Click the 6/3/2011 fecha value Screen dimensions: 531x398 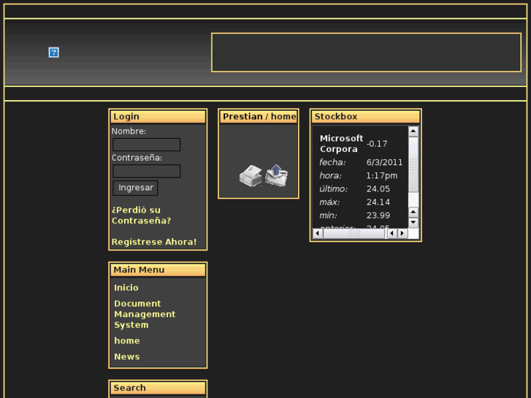click(384, 162)
